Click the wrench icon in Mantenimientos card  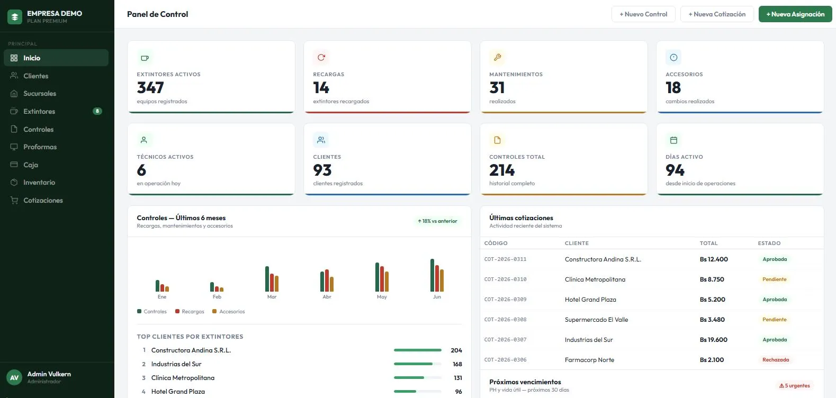coord(497,57)
